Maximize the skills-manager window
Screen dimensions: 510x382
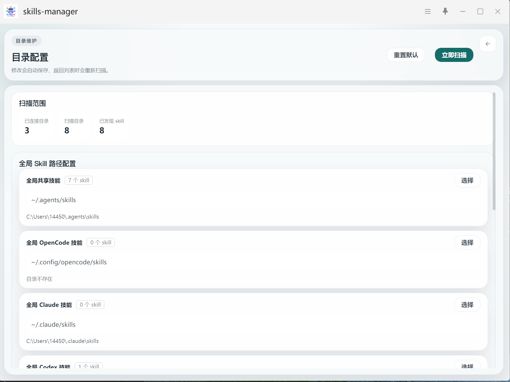480,11
